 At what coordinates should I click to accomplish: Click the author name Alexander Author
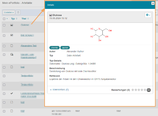click(x=75, y=51)
